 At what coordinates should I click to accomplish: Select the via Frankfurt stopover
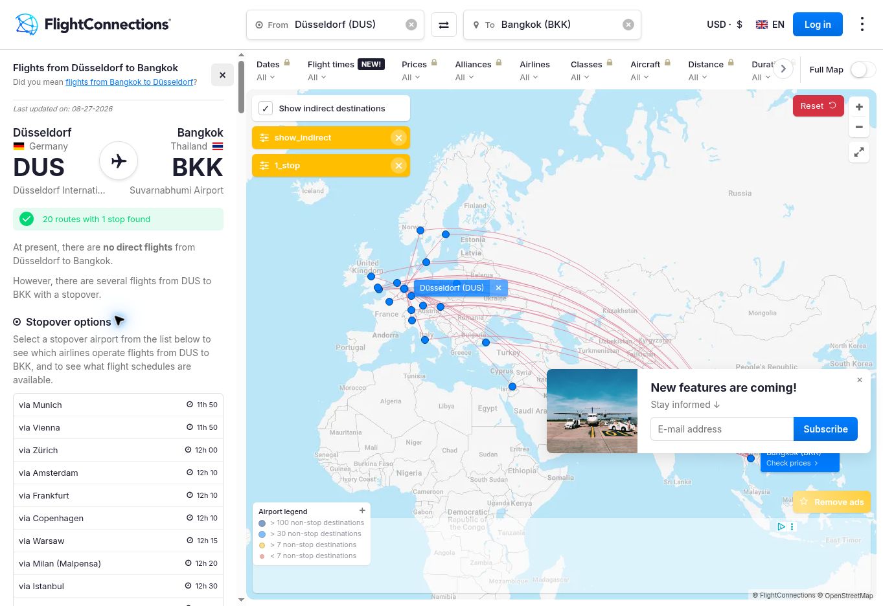118,495
